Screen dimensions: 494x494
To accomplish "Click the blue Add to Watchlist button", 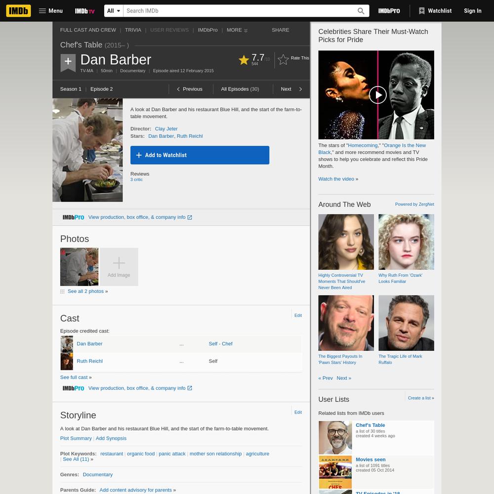I will 200,155.
